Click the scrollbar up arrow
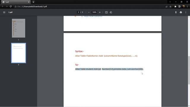The image size is (190, 107). pos(189,17)
